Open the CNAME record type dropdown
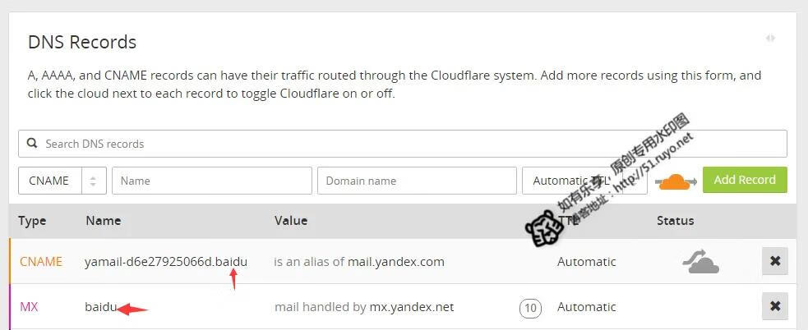 point(62,181)
